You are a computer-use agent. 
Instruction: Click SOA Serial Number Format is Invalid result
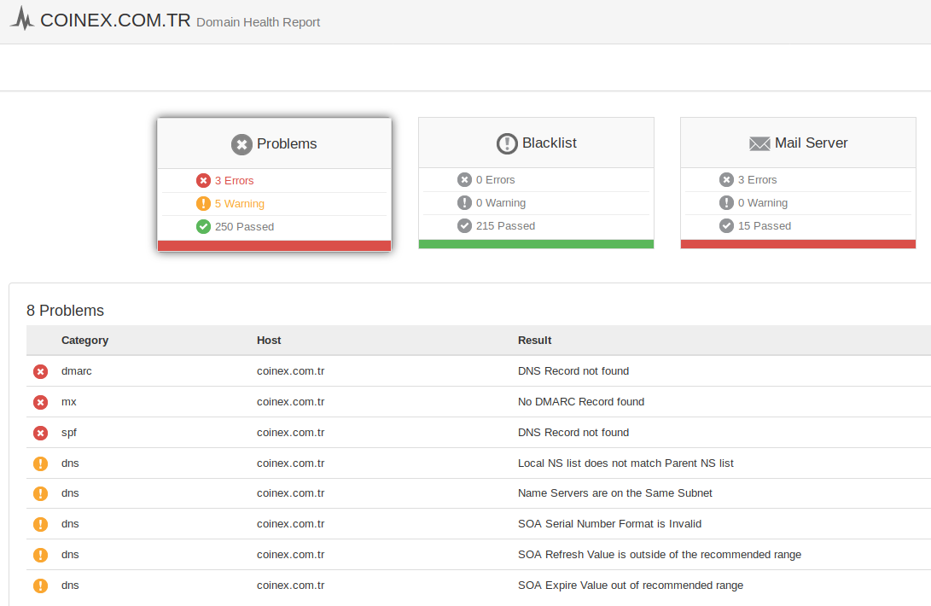coord(609,523)
